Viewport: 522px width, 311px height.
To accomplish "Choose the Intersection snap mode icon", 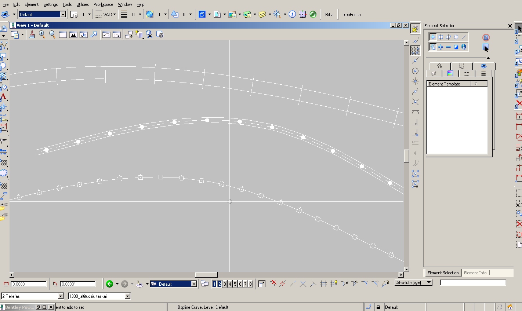I will 415,102.
